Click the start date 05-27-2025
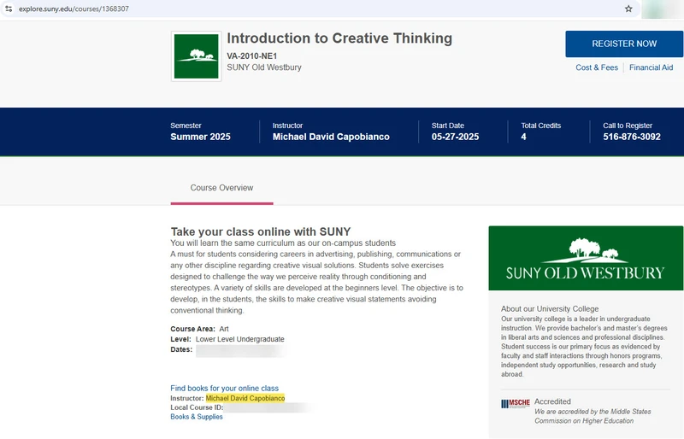 [x=455, y=137]
